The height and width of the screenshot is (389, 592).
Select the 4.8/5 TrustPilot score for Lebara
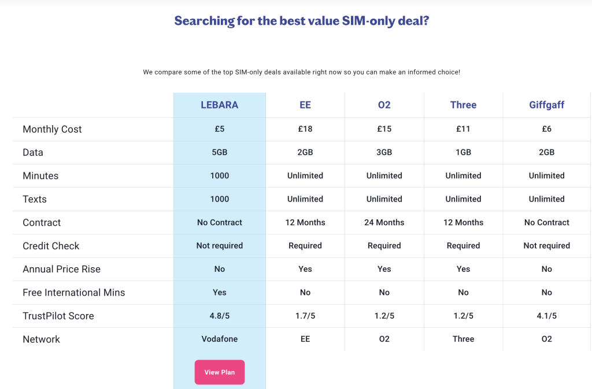click(220, 316)
